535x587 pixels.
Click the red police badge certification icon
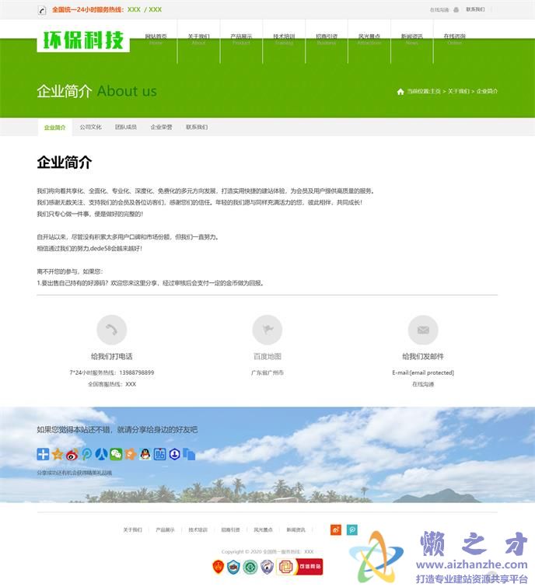(x=219, y=567)
